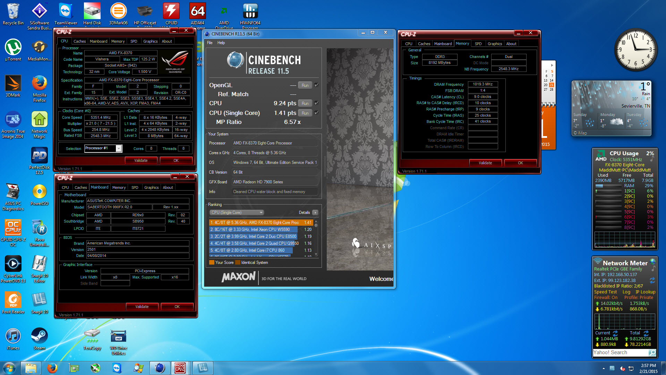Launch SiSoftware Sandra desktop icon
The image size is (666, 375).
40,16
